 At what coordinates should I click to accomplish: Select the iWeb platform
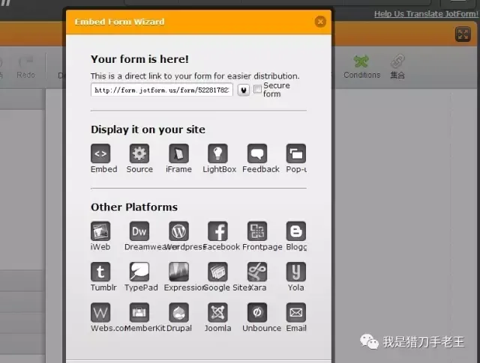(x=100, y=231)
